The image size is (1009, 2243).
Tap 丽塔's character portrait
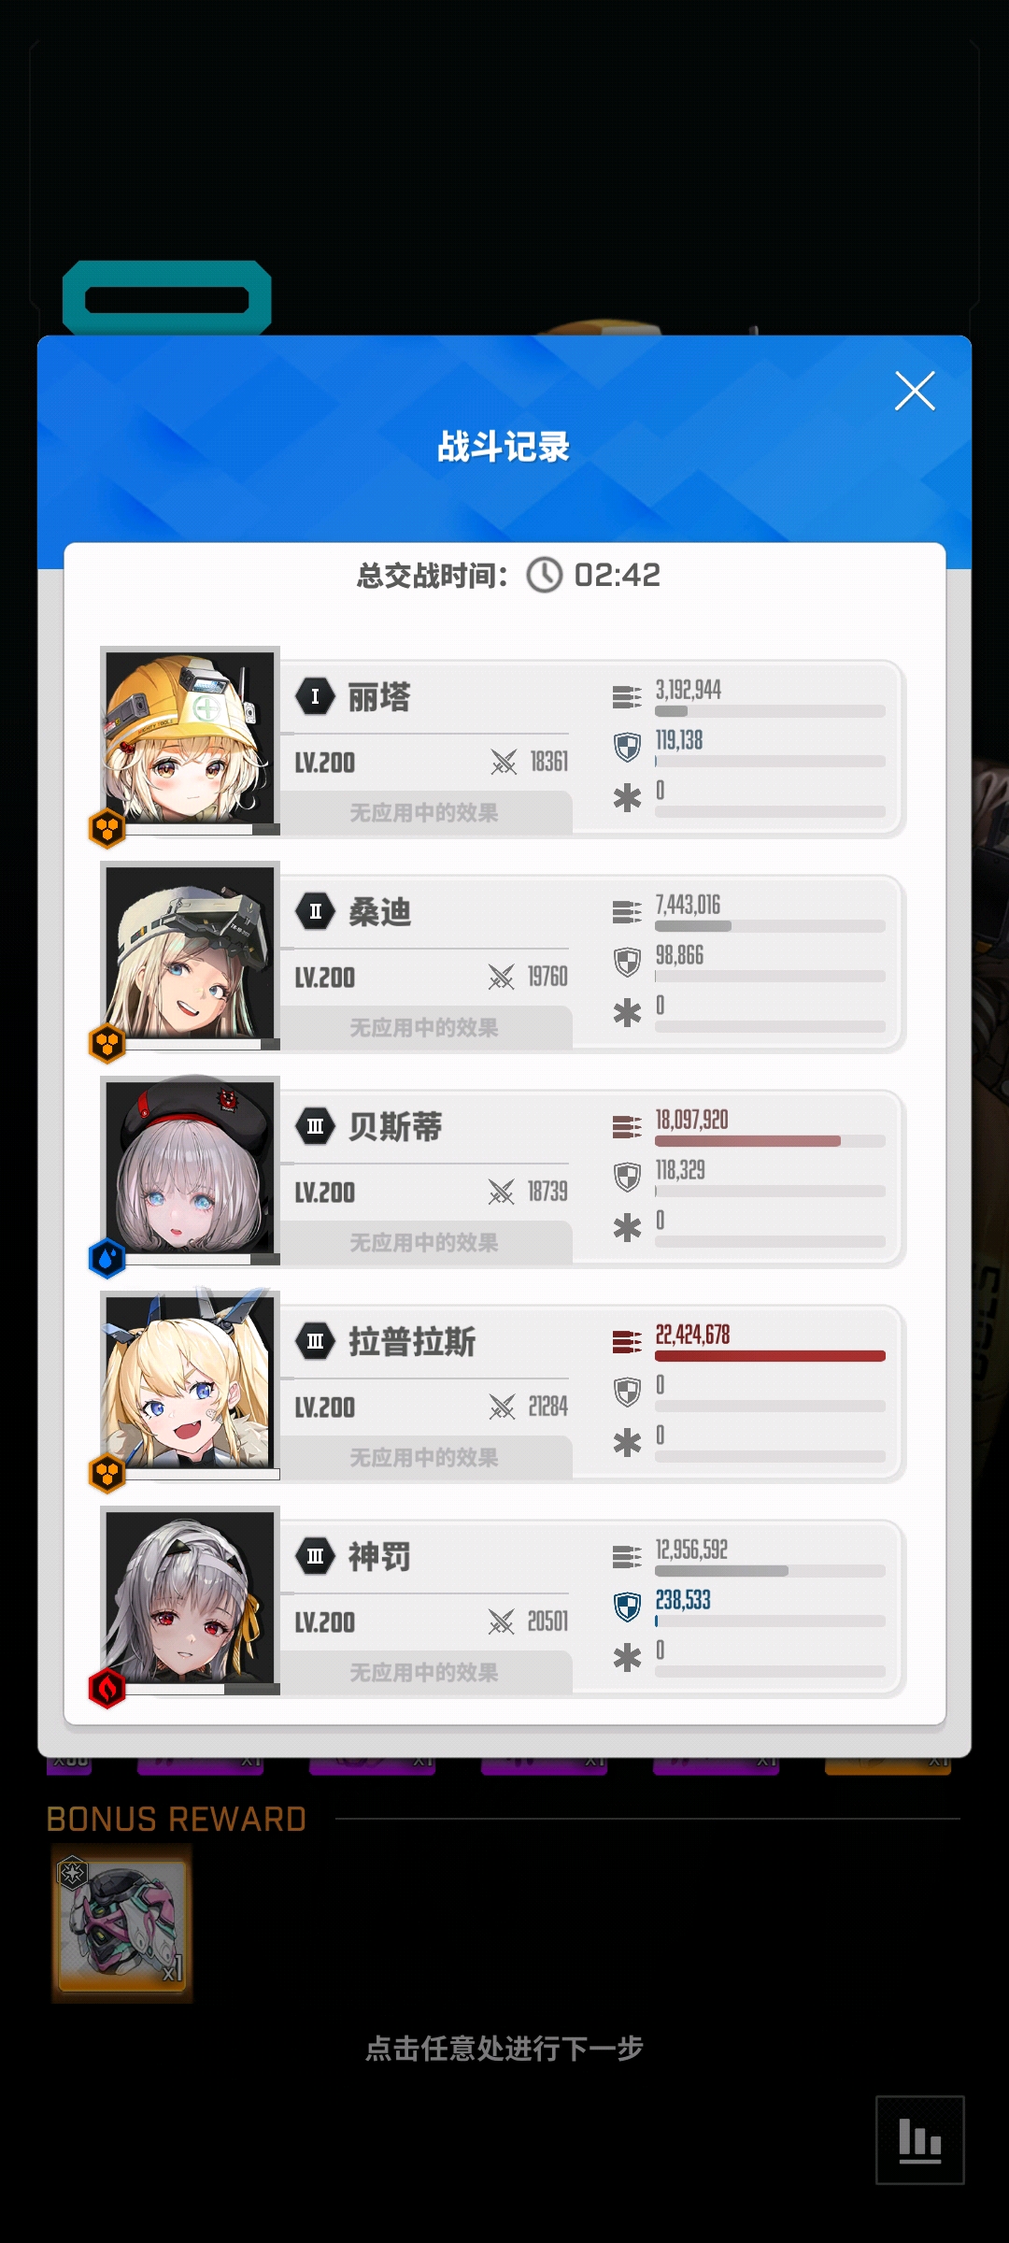click(x=190, y=737)
